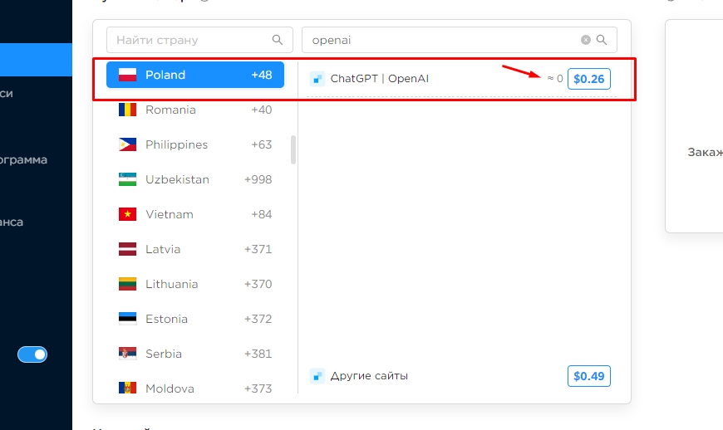Click the service search field containing openai
Screen dimensions: 723x430
tap(460, 40)
